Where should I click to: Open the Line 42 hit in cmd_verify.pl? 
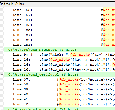pyautogui.click(x=59, y=104)
